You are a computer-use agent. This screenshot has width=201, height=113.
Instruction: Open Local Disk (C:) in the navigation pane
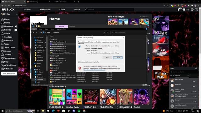41,50
